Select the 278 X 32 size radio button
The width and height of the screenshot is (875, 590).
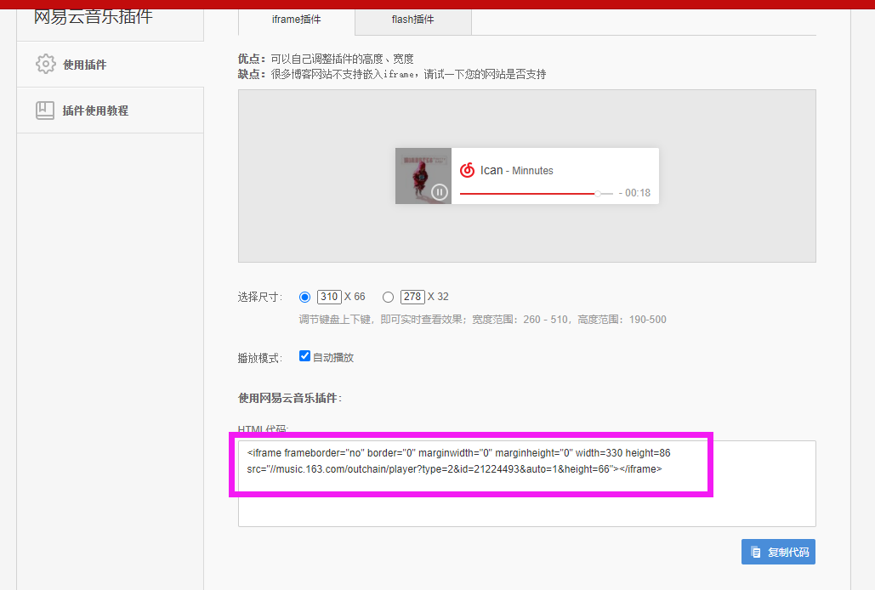[389, 298]
